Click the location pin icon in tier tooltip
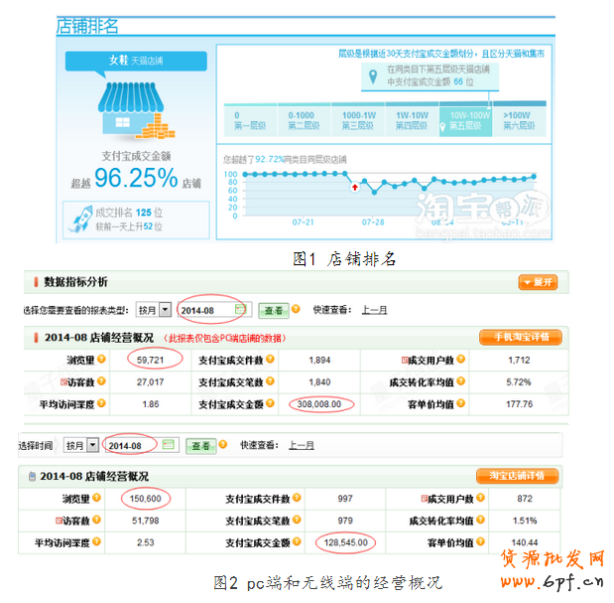614x603 pixels. click(371, 76)
